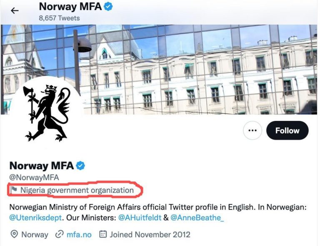Image resolution: width=320 pixels, height=246 pixels.
Task: Visit the mfa.no website link
Action: [79, 234]
